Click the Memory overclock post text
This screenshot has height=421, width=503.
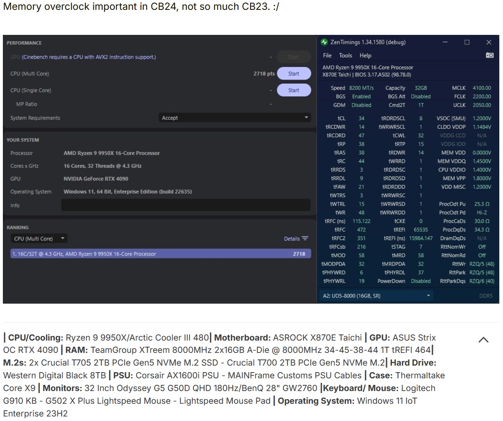click(141, 7)
